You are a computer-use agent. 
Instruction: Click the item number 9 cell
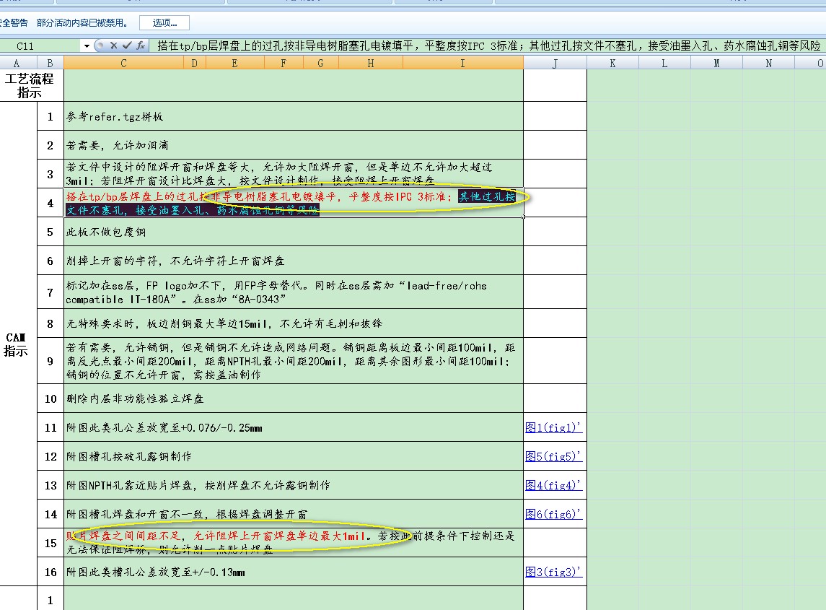50,361
